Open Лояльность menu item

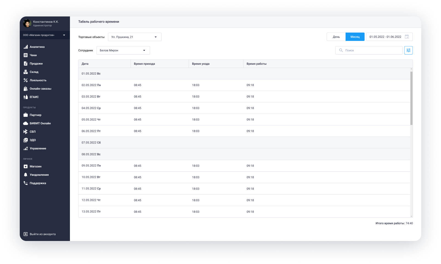[38, 80]
